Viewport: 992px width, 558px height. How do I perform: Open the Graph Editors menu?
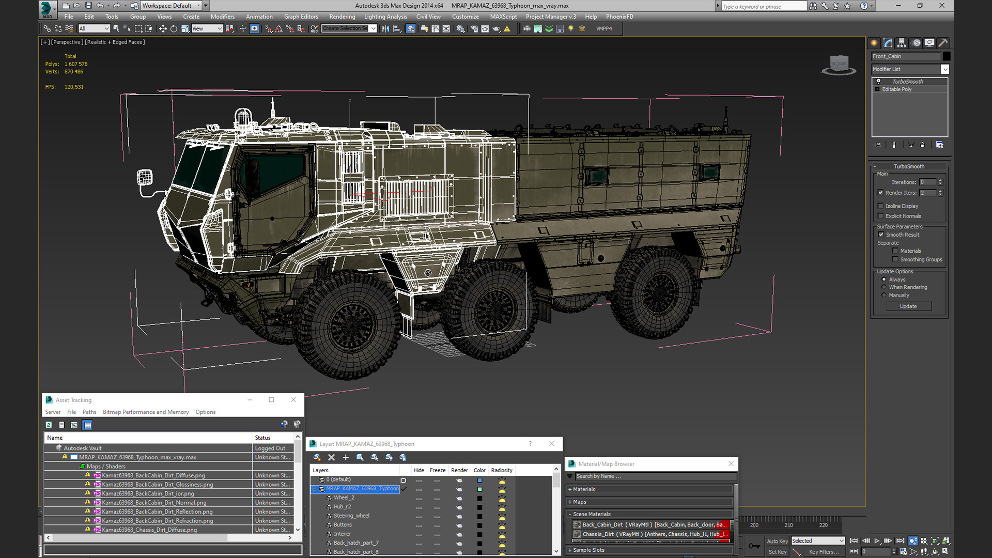[x=301, y=17]
